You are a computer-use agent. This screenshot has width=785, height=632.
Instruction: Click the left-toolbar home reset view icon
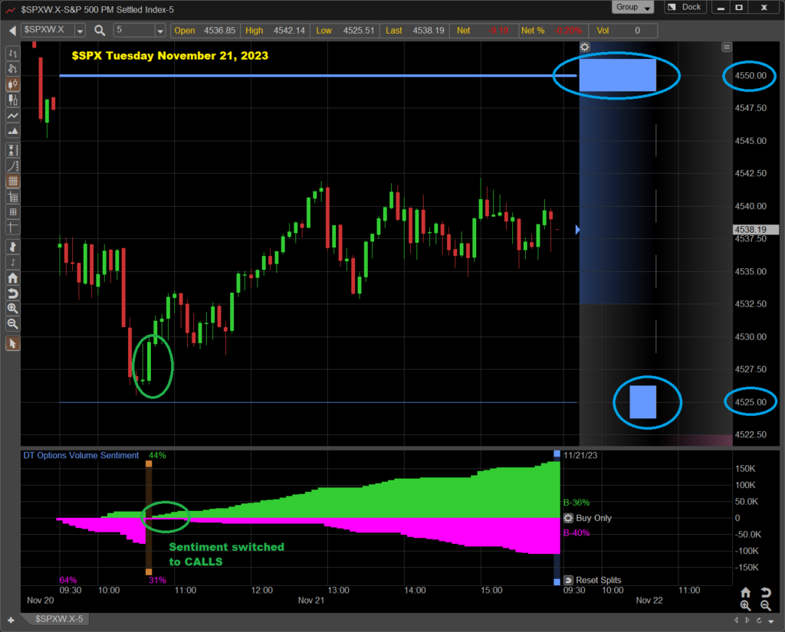13,278
